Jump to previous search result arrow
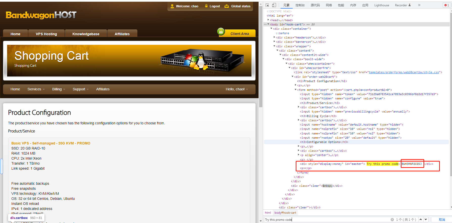This screenshot has width=452, height=223. point(421,219)
